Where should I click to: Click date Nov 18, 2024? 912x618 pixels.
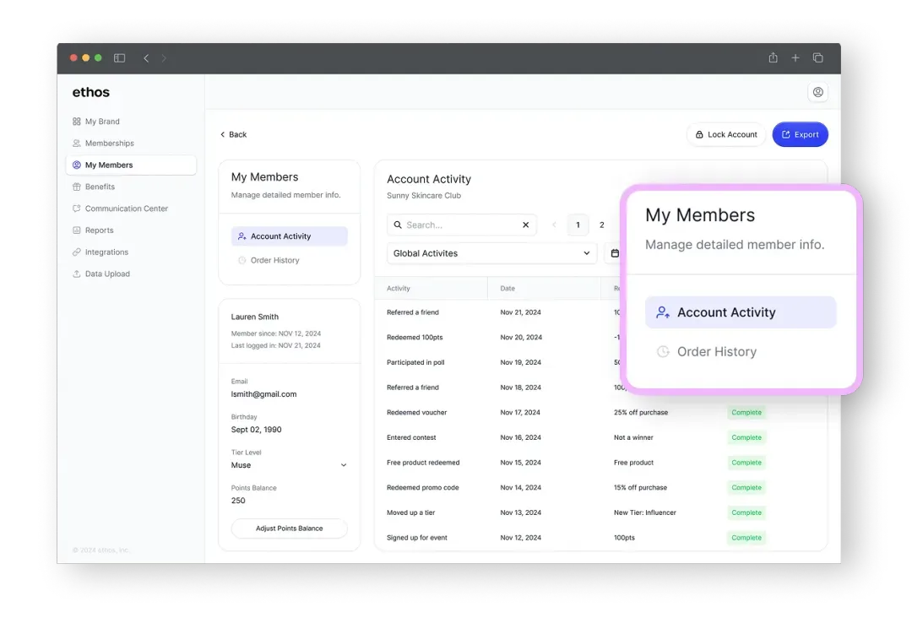520,388
